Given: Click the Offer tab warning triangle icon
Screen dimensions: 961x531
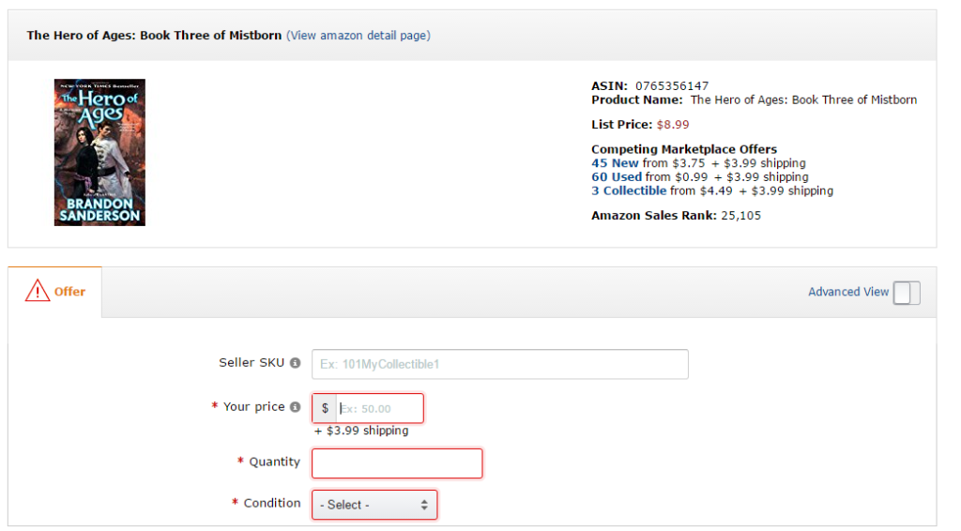Looking at the screenshot, I should click(38, 291).
